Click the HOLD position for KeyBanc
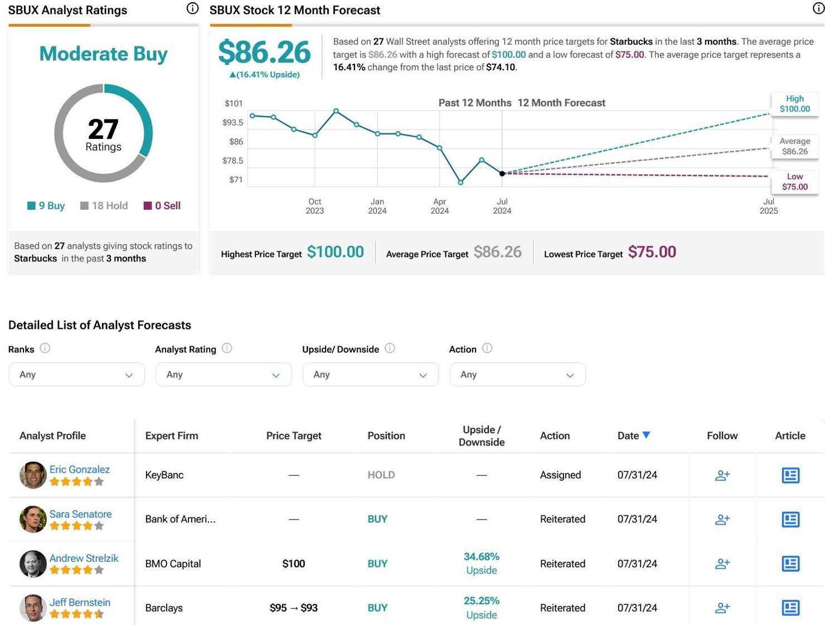Viewport: 825px width, 625px height. 381,475
